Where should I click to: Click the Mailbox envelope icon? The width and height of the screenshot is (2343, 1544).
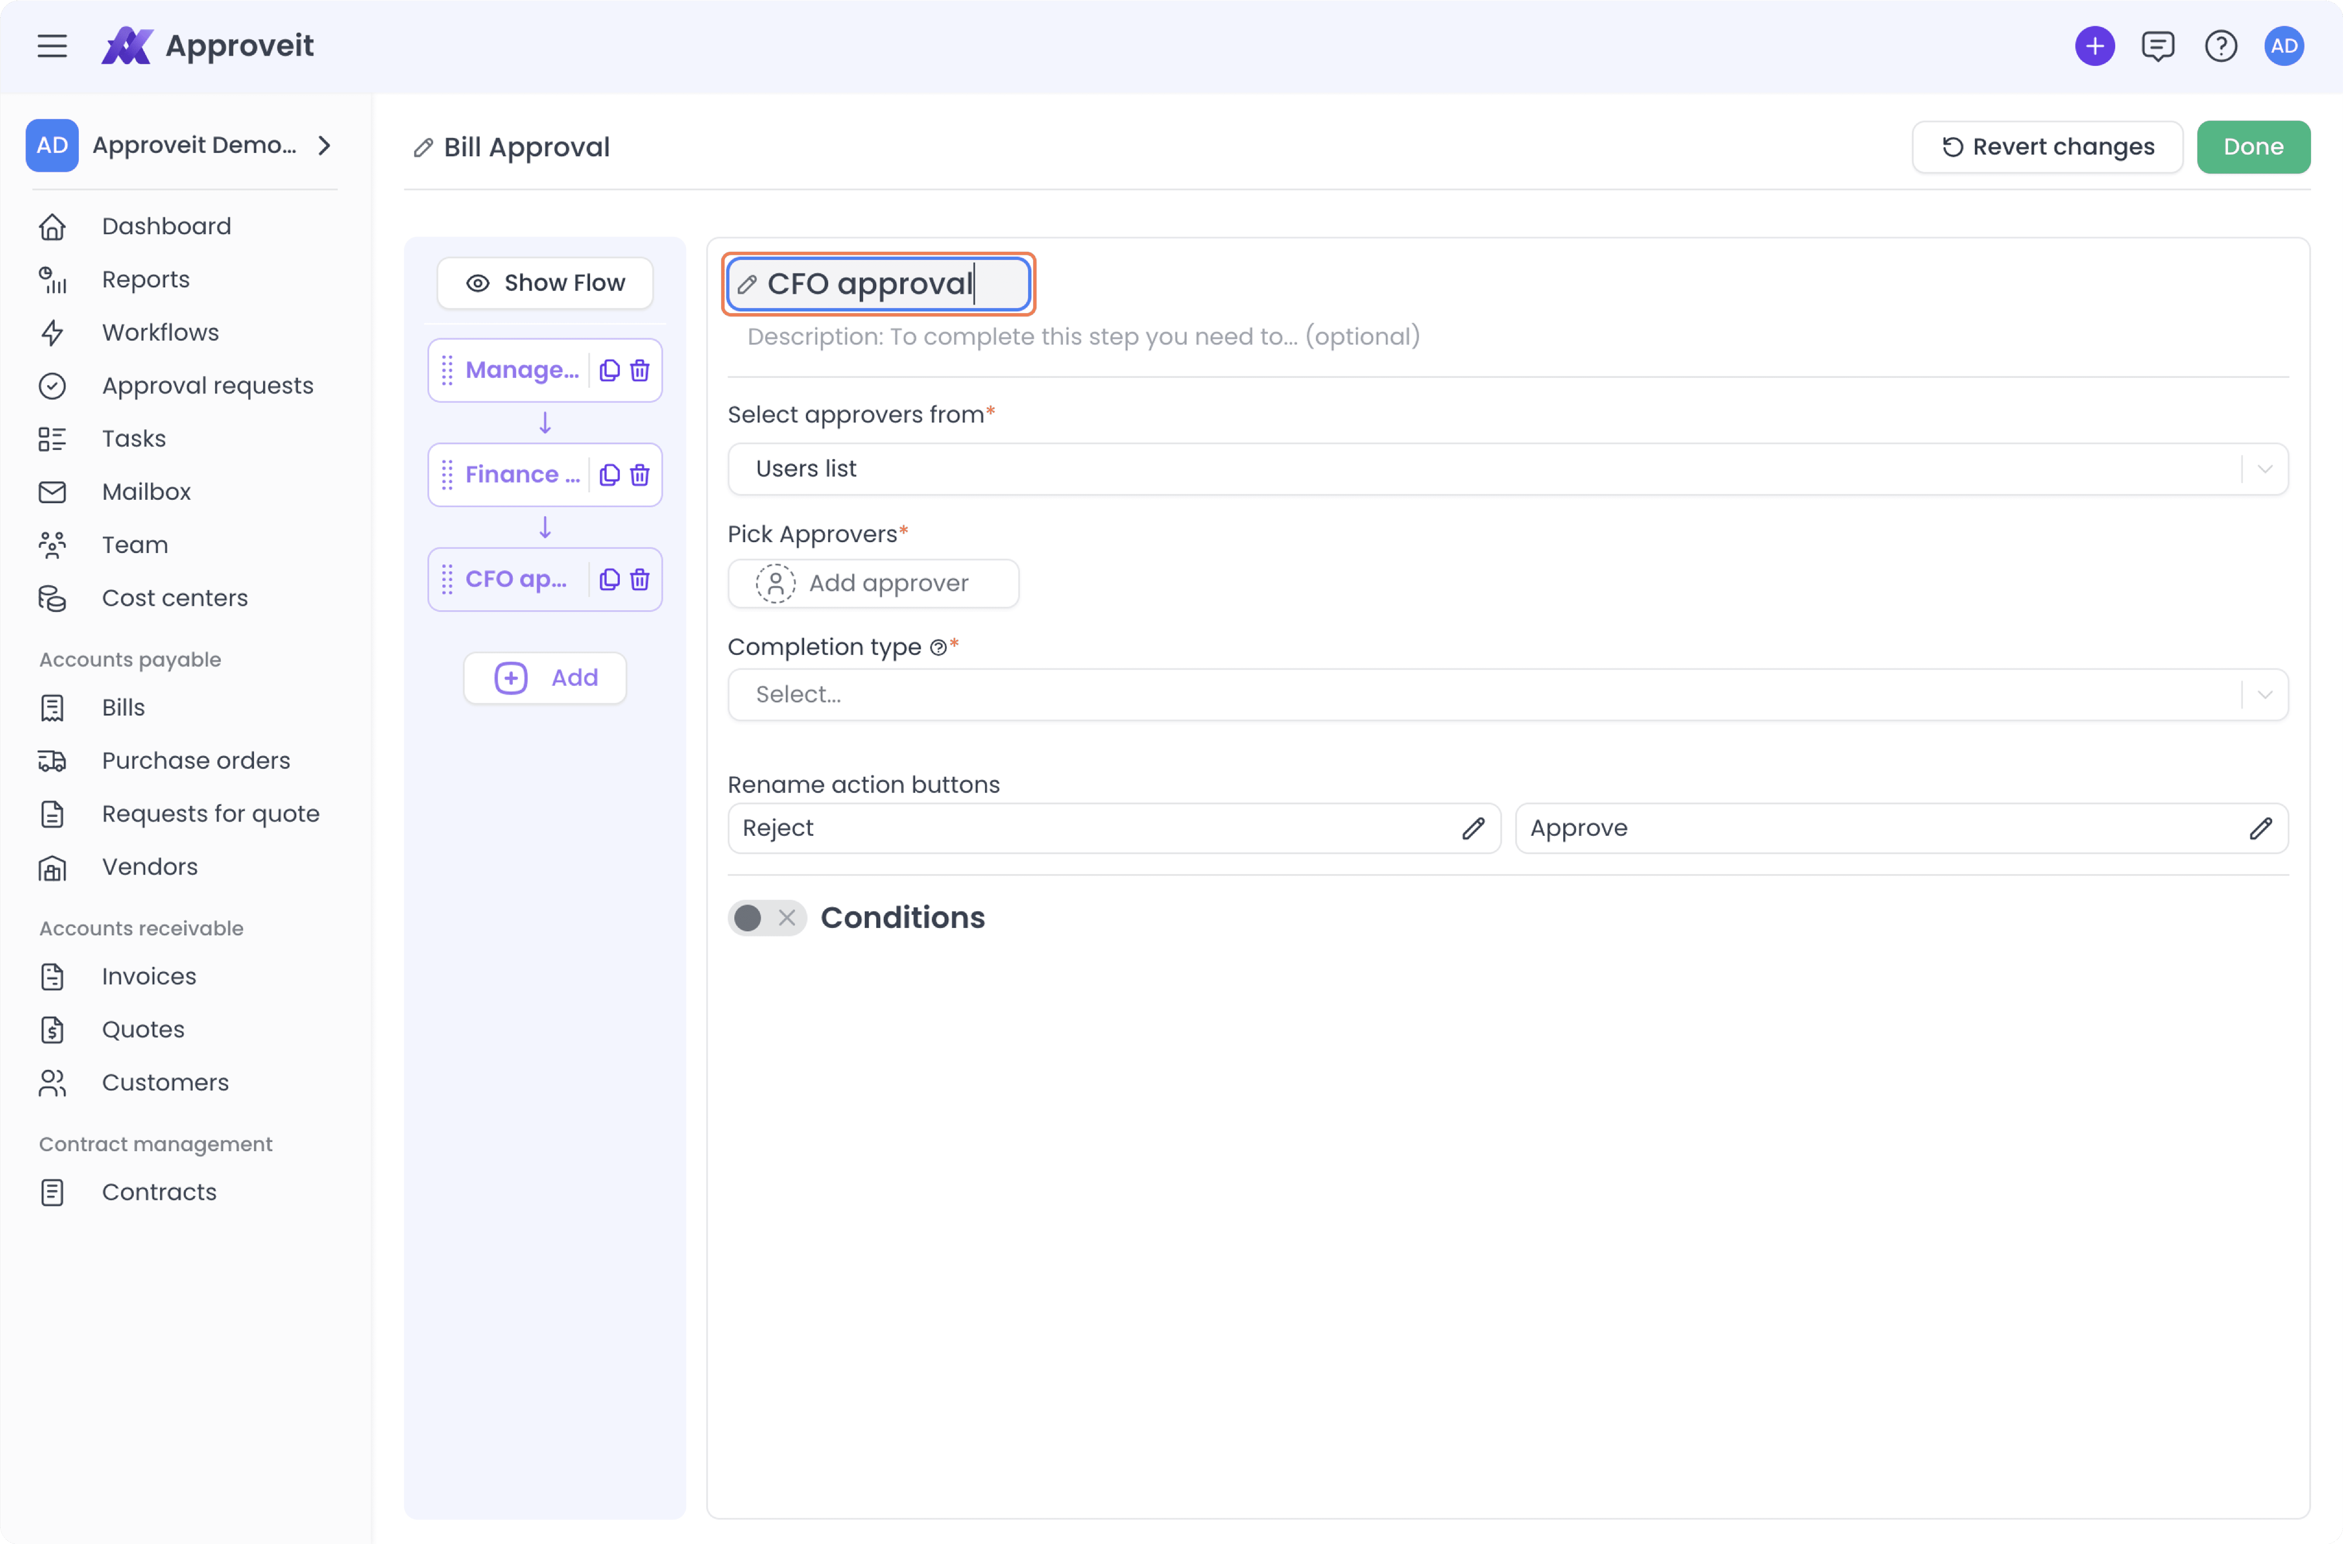[52, 492]
